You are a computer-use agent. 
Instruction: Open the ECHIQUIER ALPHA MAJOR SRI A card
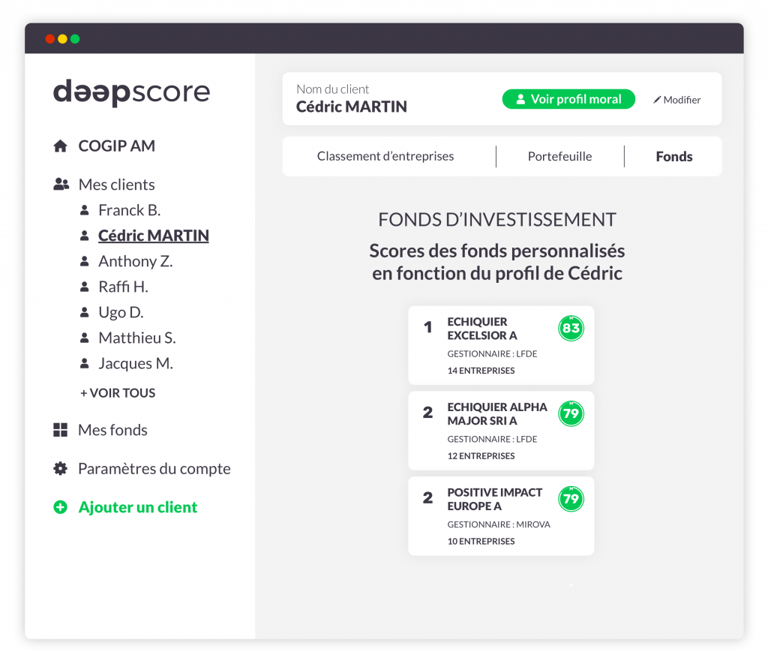(x=501, y=431)
